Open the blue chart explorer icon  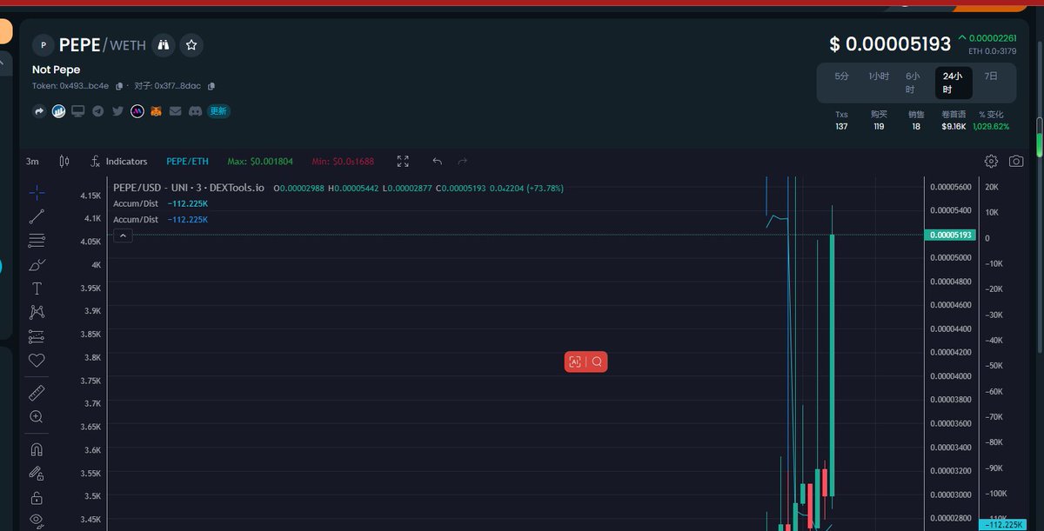[58, 111]
